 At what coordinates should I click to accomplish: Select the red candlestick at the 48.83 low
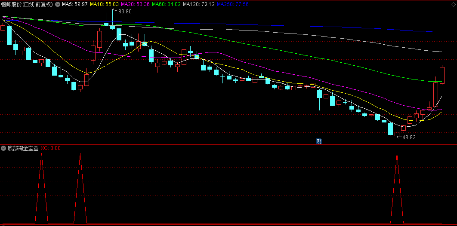pyautogui.click(x=397, y=134)
